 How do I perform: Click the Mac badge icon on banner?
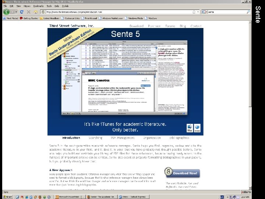(x=190, y=128)
